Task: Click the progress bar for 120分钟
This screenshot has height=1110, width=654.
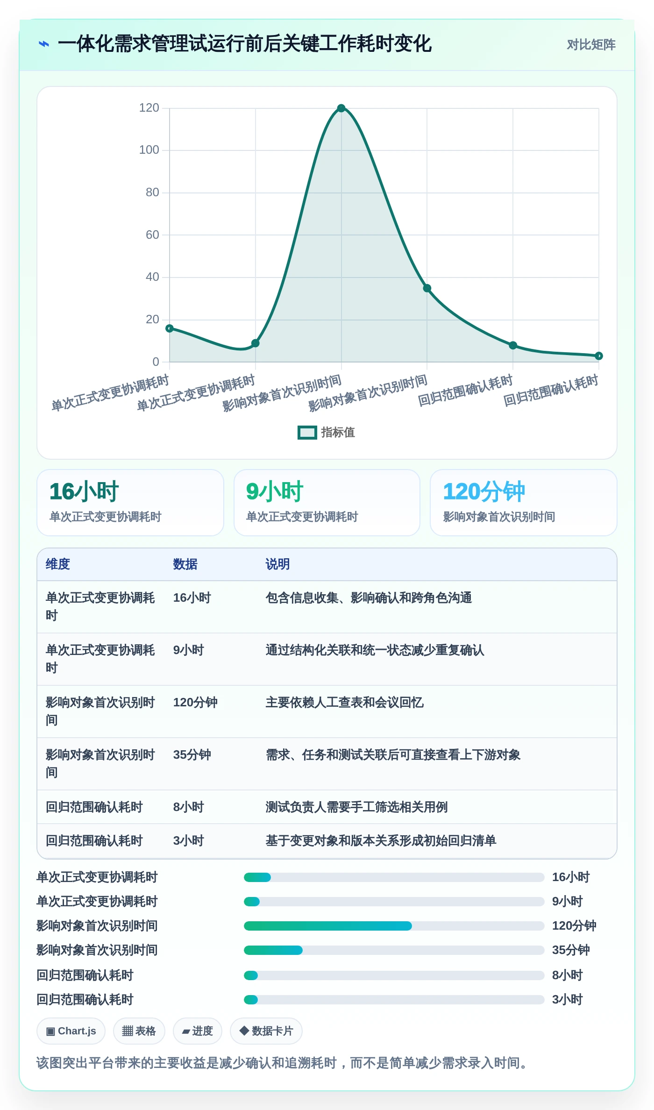Action: pos(394,926)
